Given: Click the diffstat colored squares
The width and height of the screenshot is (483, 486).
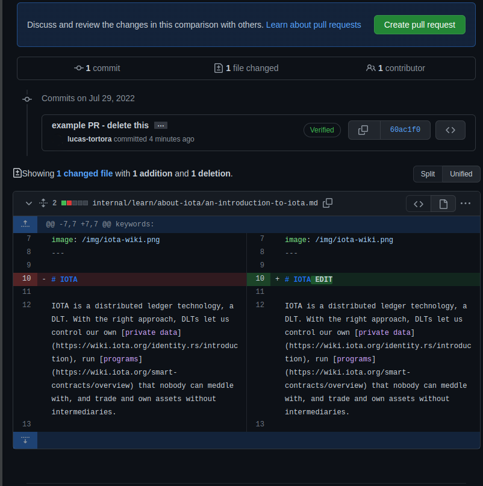Looking at the screenshot, I should (x=75, y=203).
